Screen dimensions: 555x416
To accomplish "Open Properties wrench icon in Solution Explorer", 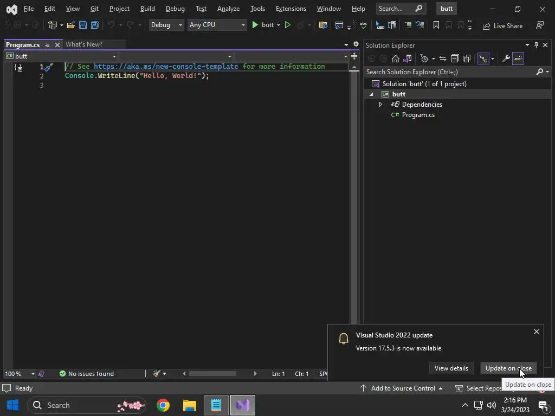I will 506,58.
